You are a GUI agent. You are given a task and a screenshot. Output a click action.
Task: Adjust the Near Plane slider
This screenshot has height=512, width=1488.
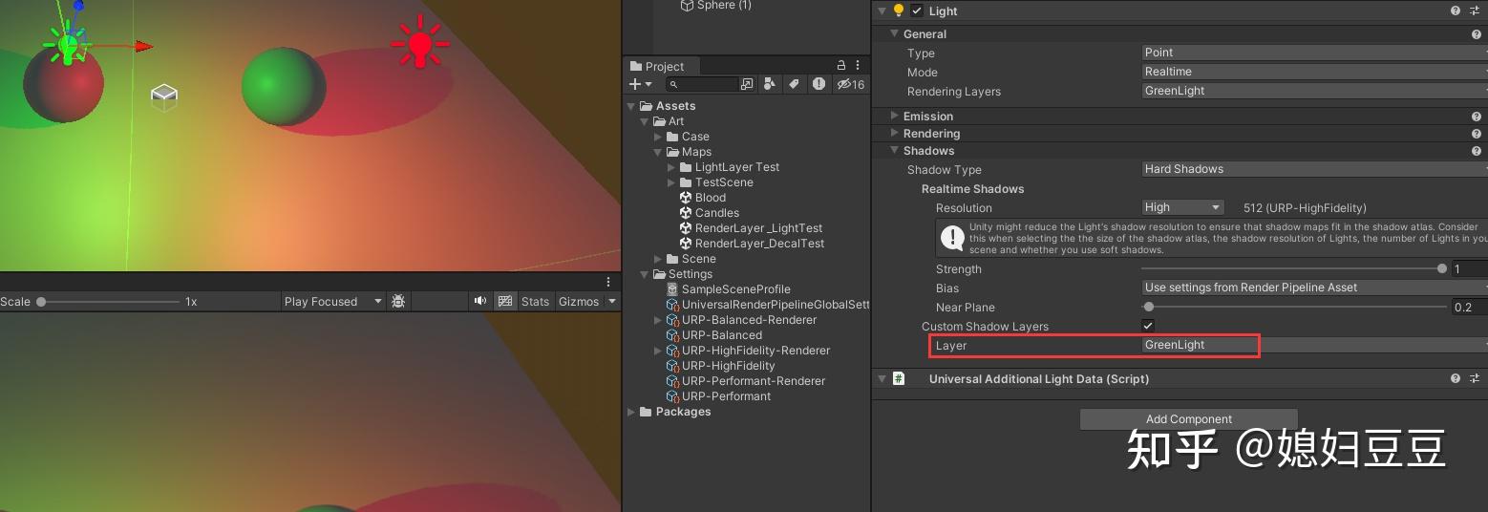(x=1295, y=308)
